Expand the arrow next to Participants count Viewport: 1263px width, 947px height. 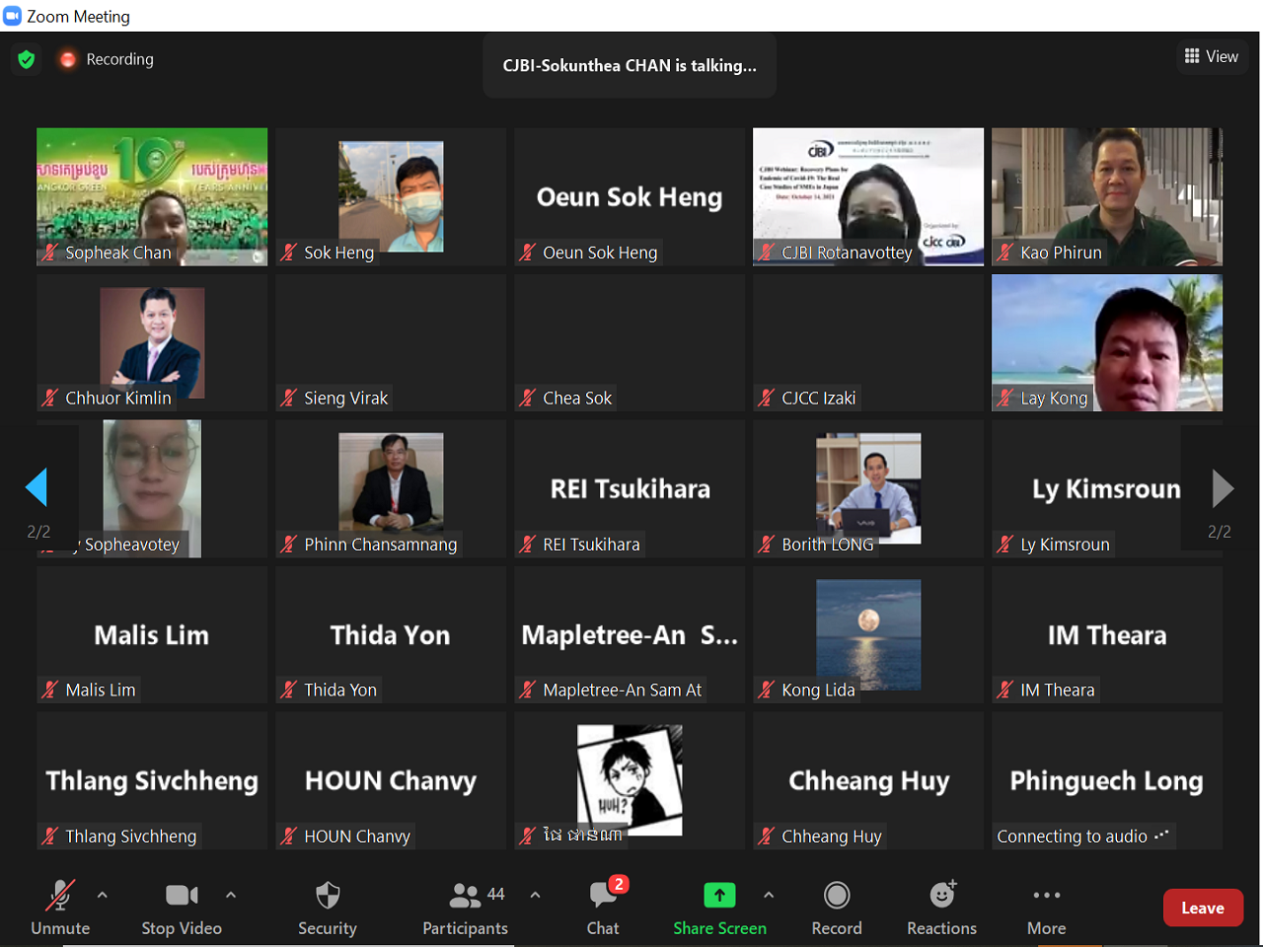[x=535, y=895]
